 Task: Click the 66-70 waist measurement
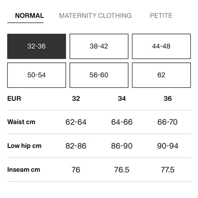click(x=167, y=122)
